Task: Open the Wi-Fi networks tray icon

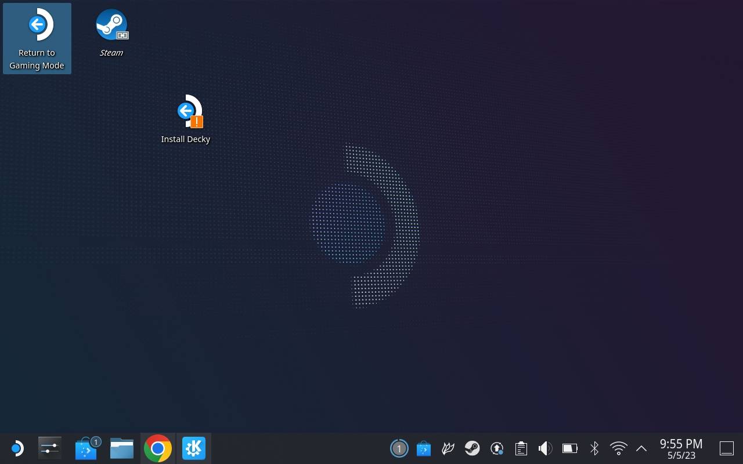Action: click(x=619, y=448)
